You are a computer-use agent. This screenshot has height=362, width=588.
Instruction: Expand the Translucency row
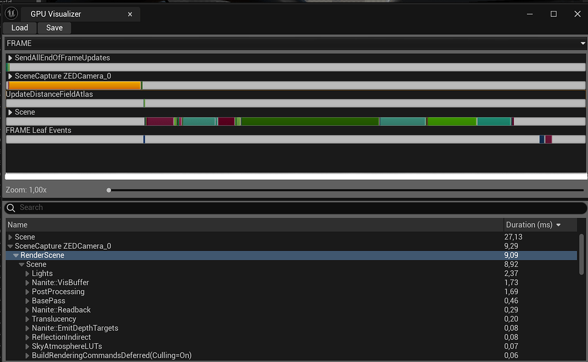(26, 319)
